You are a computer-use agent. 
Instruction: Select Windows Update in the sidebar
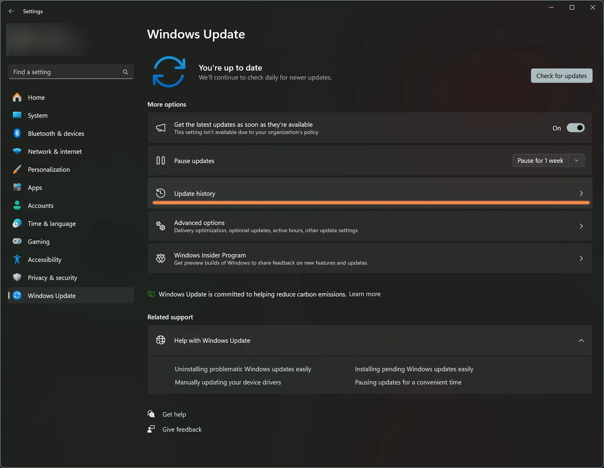coord(71,295)
